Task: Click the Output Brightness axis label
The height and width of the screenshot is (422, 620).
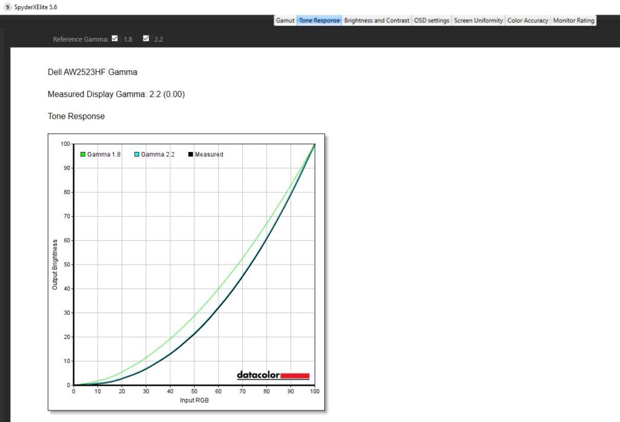Action: [x=55, y=265]
